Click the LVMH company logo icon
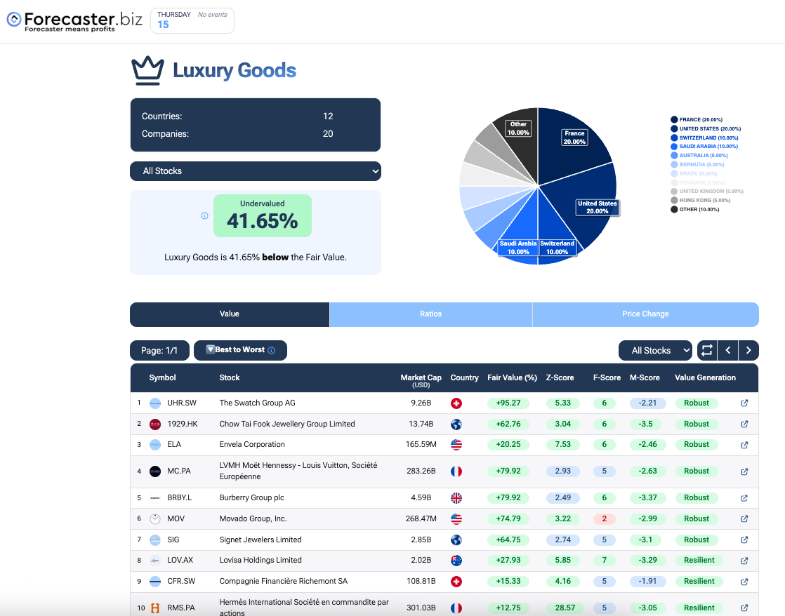This screenshot has width=785, height=616. click(155, 471)
